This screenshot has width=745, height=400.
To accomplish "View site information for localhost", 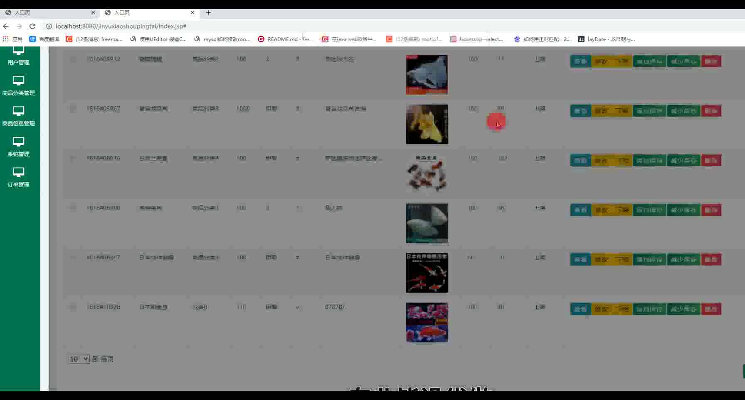I will pyautogui.click(x=49, y=26).
